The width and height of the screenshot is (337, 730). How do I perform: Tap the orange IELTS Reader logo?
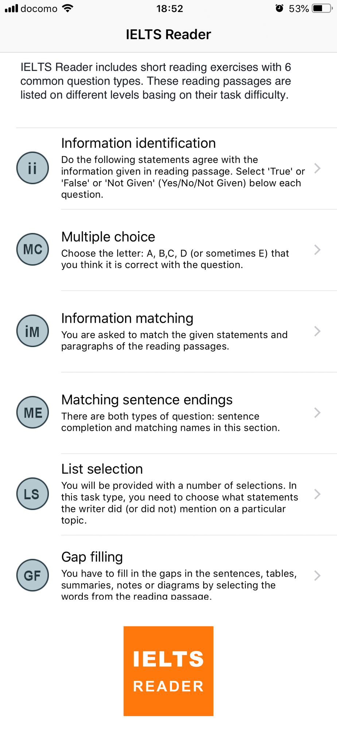[x=168, y=671]
